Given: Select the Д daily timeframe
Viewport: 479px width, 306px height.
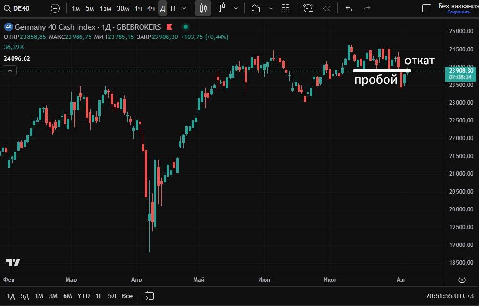Looking at the screenshot, I should 163,8.
